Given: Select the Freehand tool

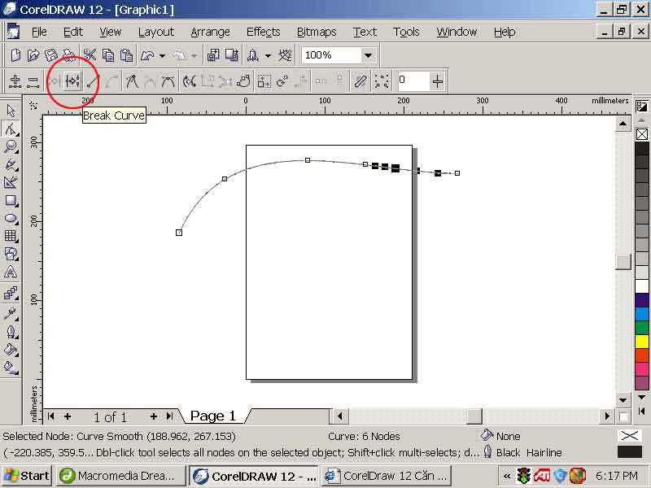Looking at the screenshot, I should [x=11, y=164].
